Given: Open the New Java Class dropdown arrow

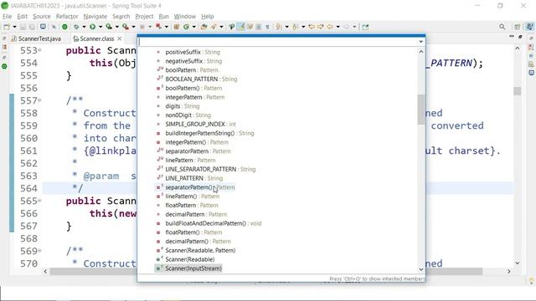Looking at the screenshot, I should 193,27.
